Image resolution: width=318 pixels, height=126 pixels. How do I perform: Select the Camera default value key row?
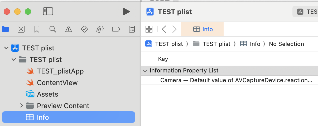236,80
